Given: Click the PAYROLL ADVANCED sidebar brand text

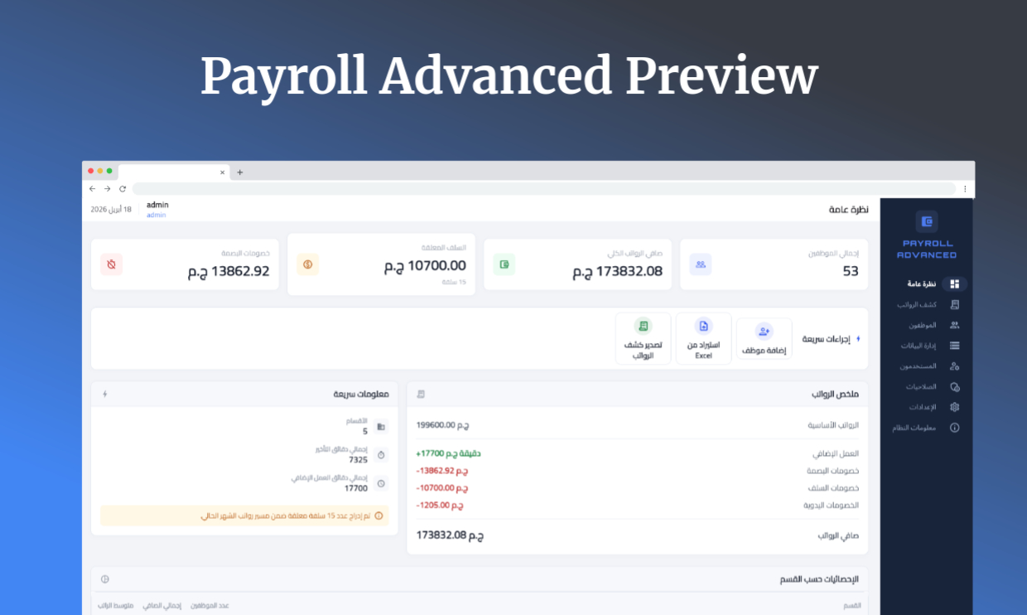Looking at the screenshot, I should click(927, 249).
